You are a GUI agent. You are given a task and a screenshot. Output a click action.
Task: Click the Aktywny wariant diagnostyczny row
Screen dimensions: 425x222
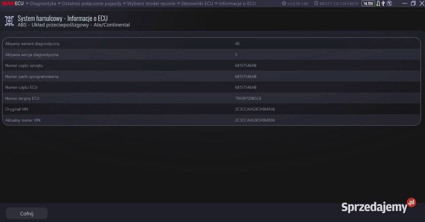pos(211,44)
